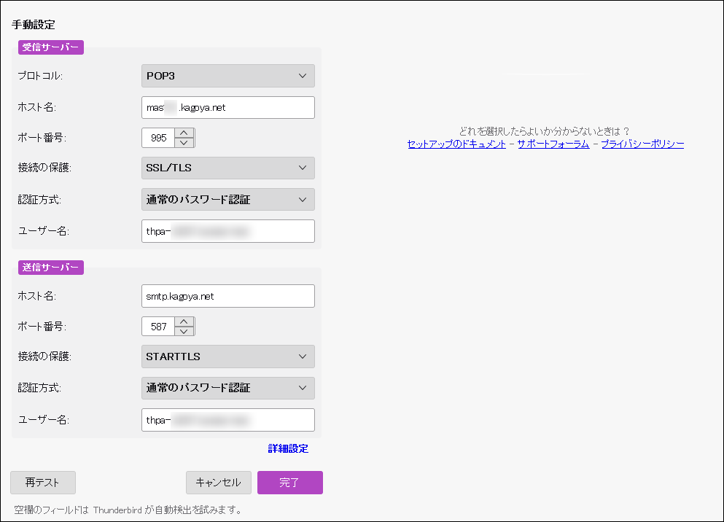Click the smtp.kagoya.net host name field
724x522 pixels.
tap(227, 296)
